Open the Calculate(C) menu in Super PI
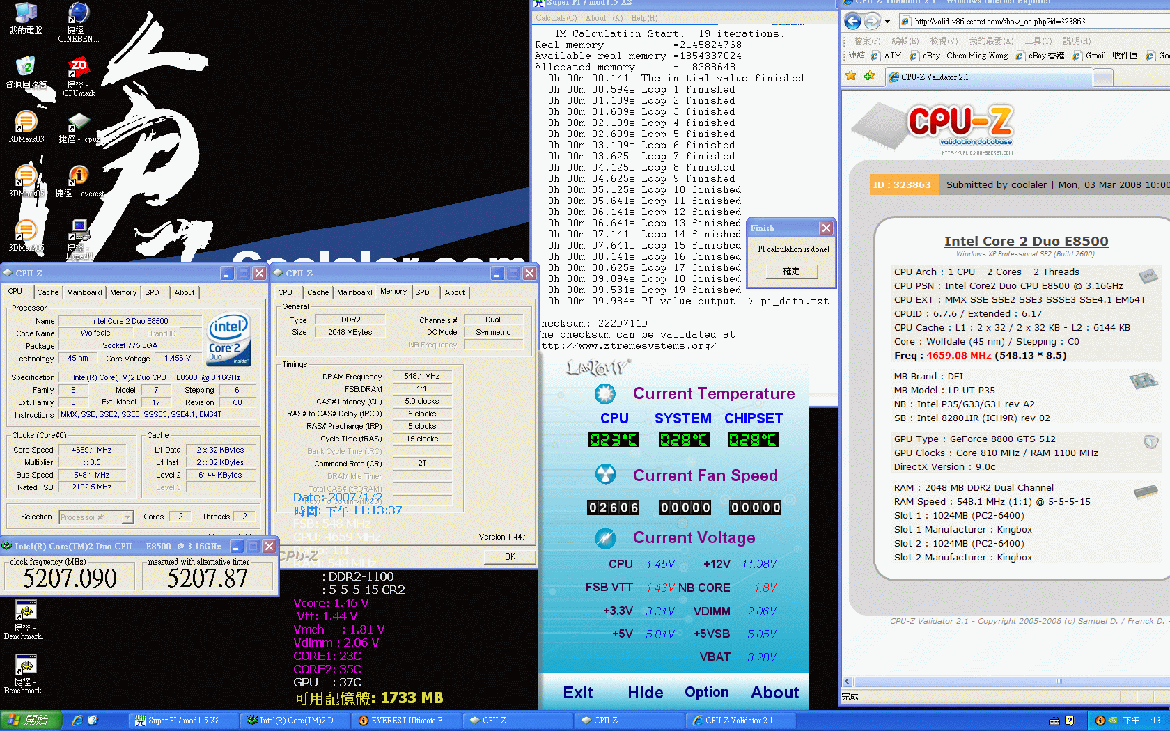Screen dimensions: 1170x731 556,18
